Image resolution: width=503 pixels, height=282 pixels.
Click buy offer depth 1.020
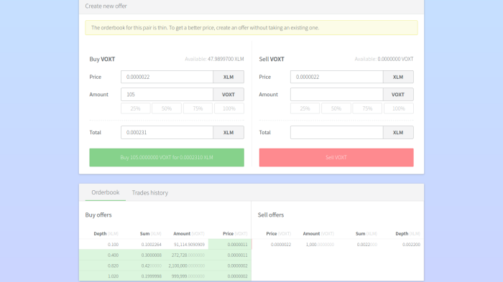click(x=113, y=276)
